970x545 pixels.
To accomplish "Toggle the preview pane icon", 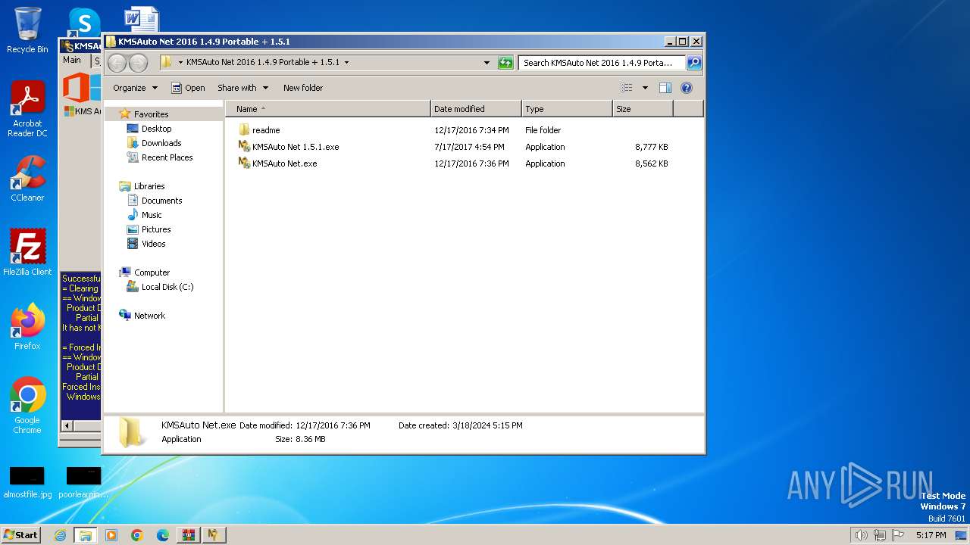I will [665, 88].
